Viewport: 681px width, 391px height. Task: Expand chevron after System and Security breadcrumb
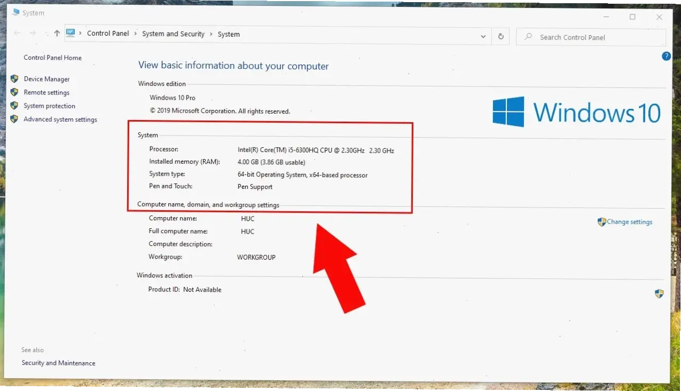[211, 34]
